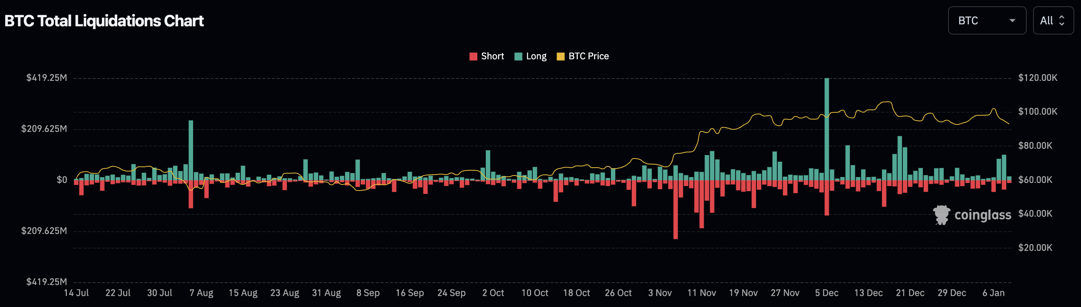Toggle the Long series in legend

[536, 56]
